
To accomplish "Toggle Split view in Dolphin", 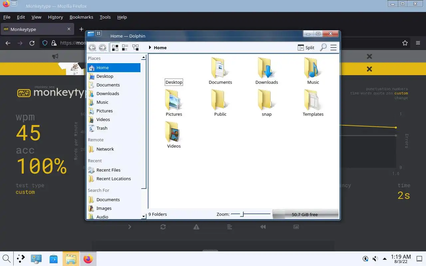I will (306, 48).
